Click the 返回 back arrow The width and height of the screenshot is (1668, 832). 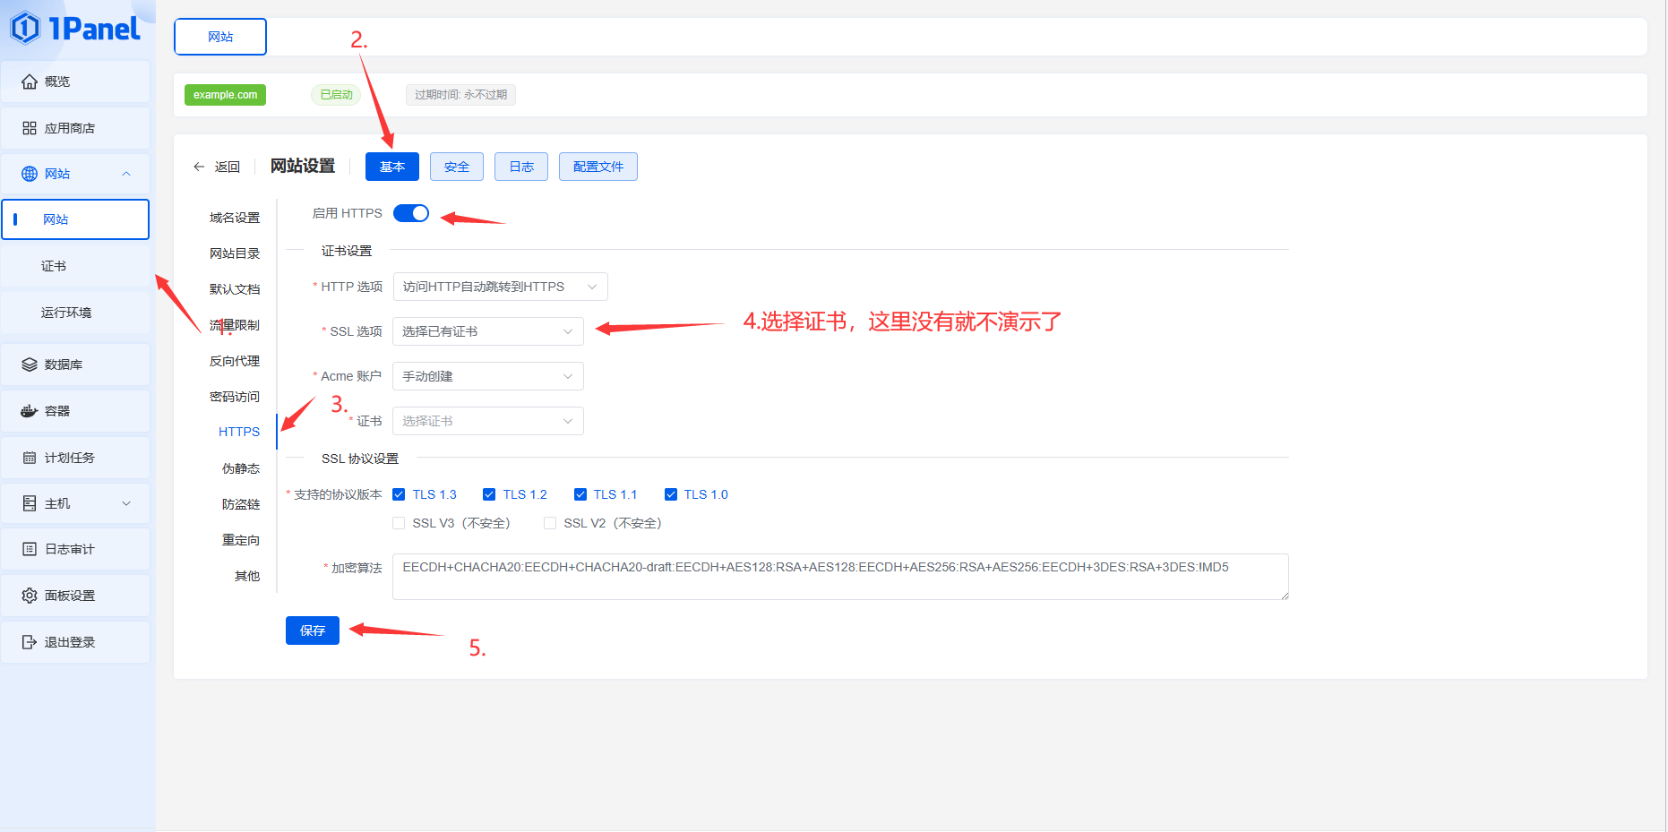tap(199, 167)
